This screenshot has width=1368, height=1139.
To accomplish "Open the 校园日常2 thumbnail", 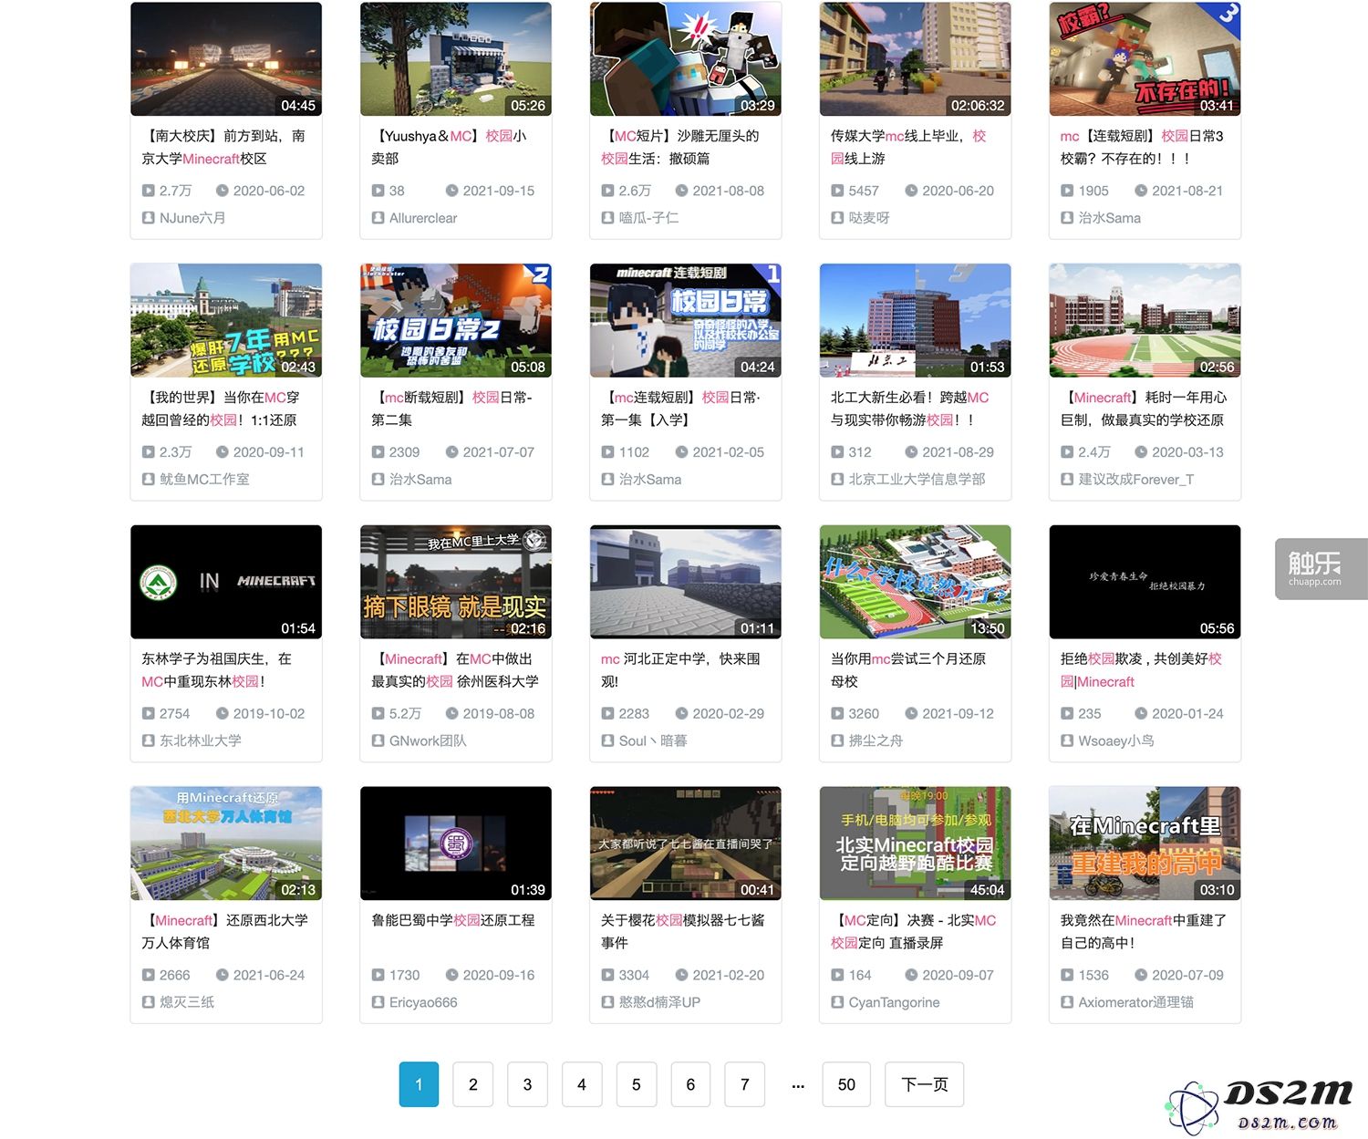I will coord(456,320).
